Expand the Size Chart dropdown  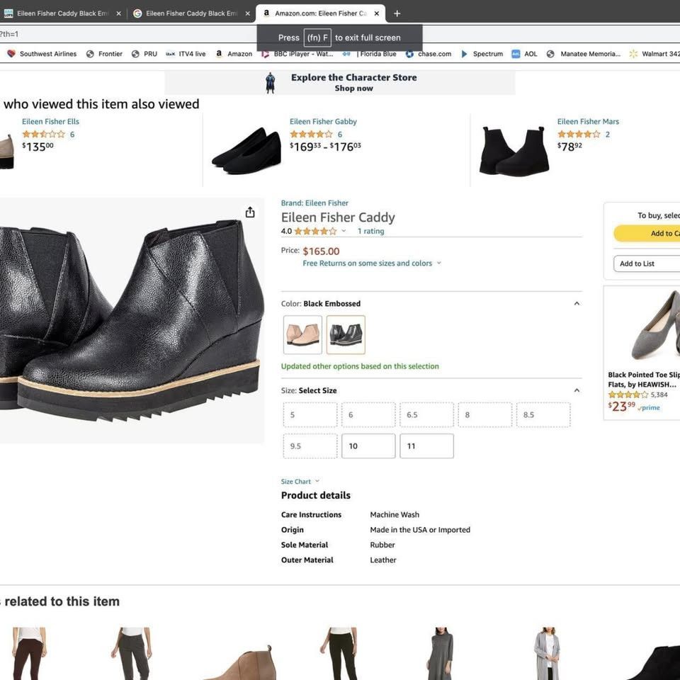(x=300, y=482)
